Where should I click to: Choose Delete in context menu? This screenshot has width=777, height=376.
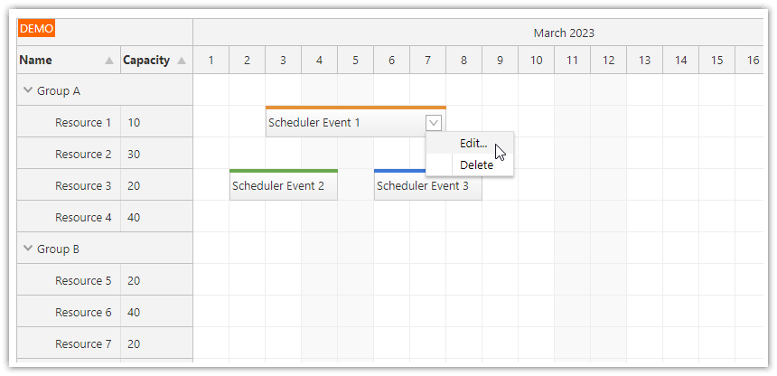click(x=476, y=165)
